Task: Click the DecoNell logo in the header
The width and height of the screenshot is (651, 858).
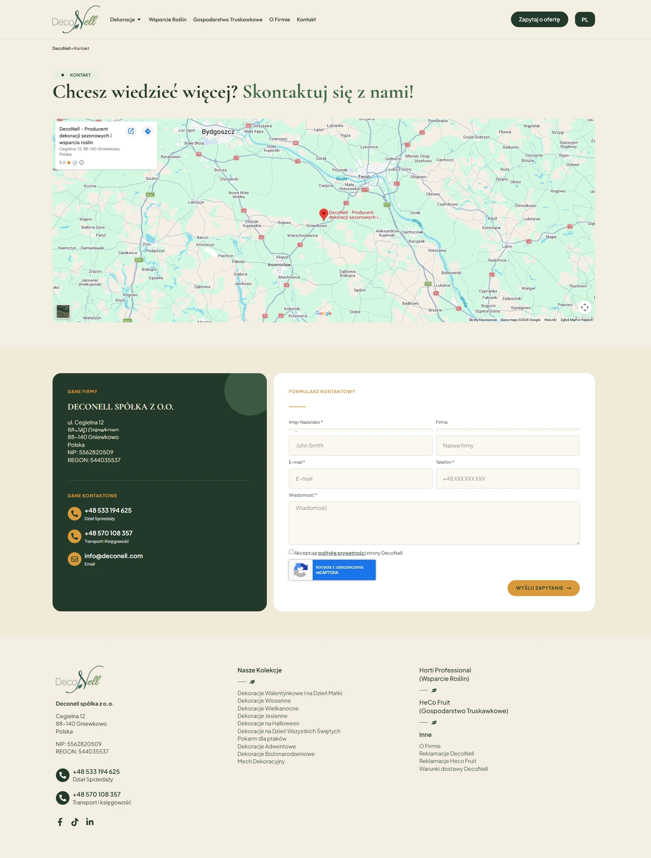Action: [76, 19]
